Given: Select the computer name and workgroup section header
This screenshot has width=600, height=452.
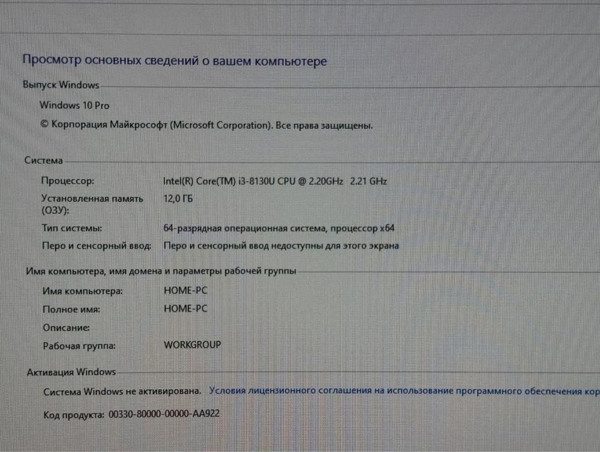Looking at the screenshot, I should [161, 271].
